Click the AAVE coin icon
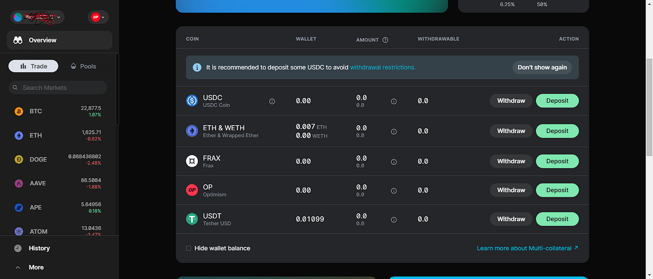Viewport: 653px width, 279px height. (19, 183)
